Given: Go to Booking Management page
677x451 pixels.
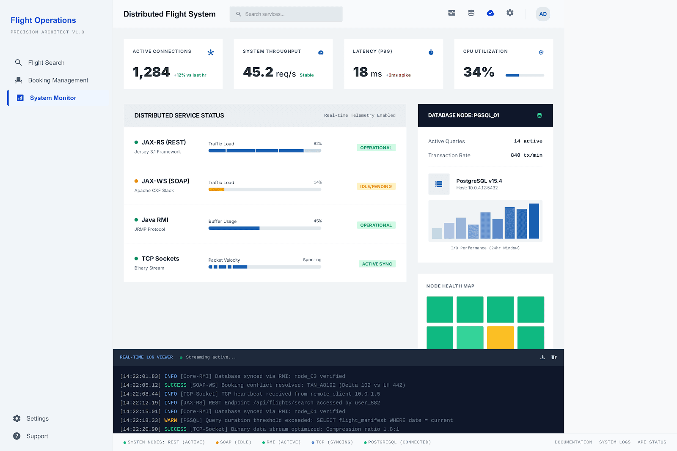Looking at the screenshot, I should point(58,80).
